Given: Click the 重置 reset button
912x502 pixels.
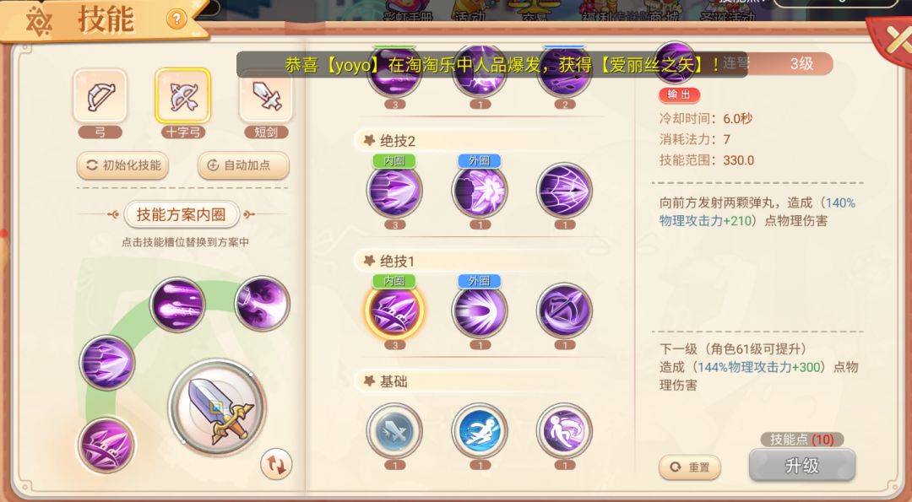Looking at the screenshot, I should (x=690, y=467).
